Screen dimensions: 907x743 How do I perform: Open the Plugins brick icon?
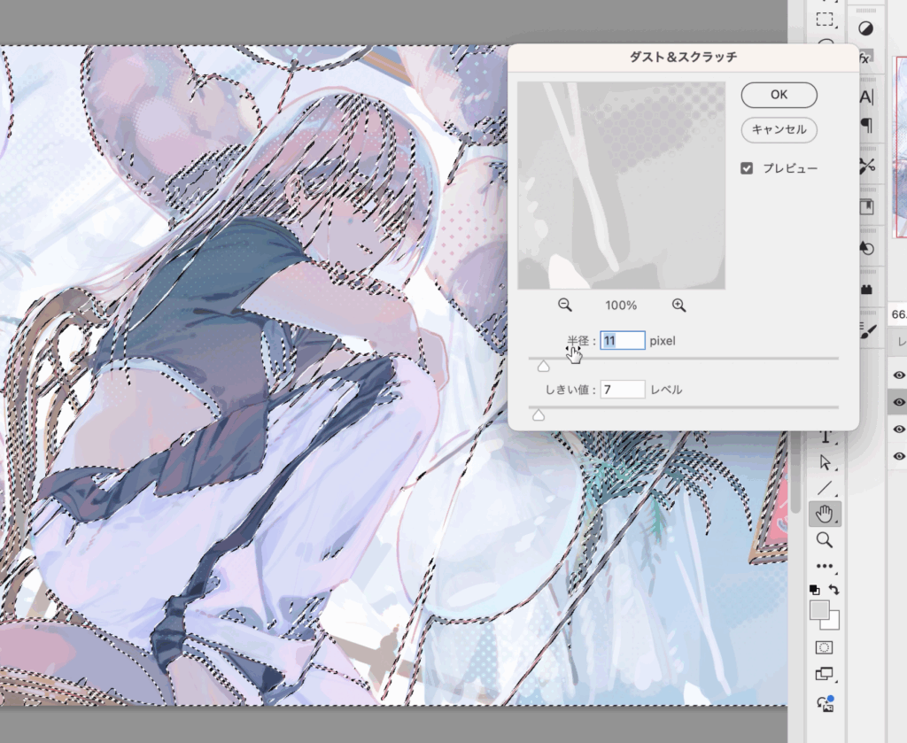(x=866, y=289)
